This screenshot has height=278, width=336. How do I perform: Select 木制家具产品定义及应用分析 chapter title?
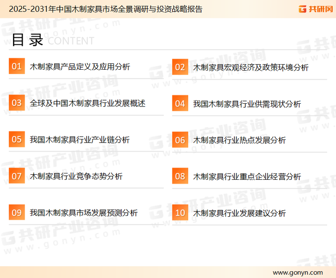click(80, 67)
